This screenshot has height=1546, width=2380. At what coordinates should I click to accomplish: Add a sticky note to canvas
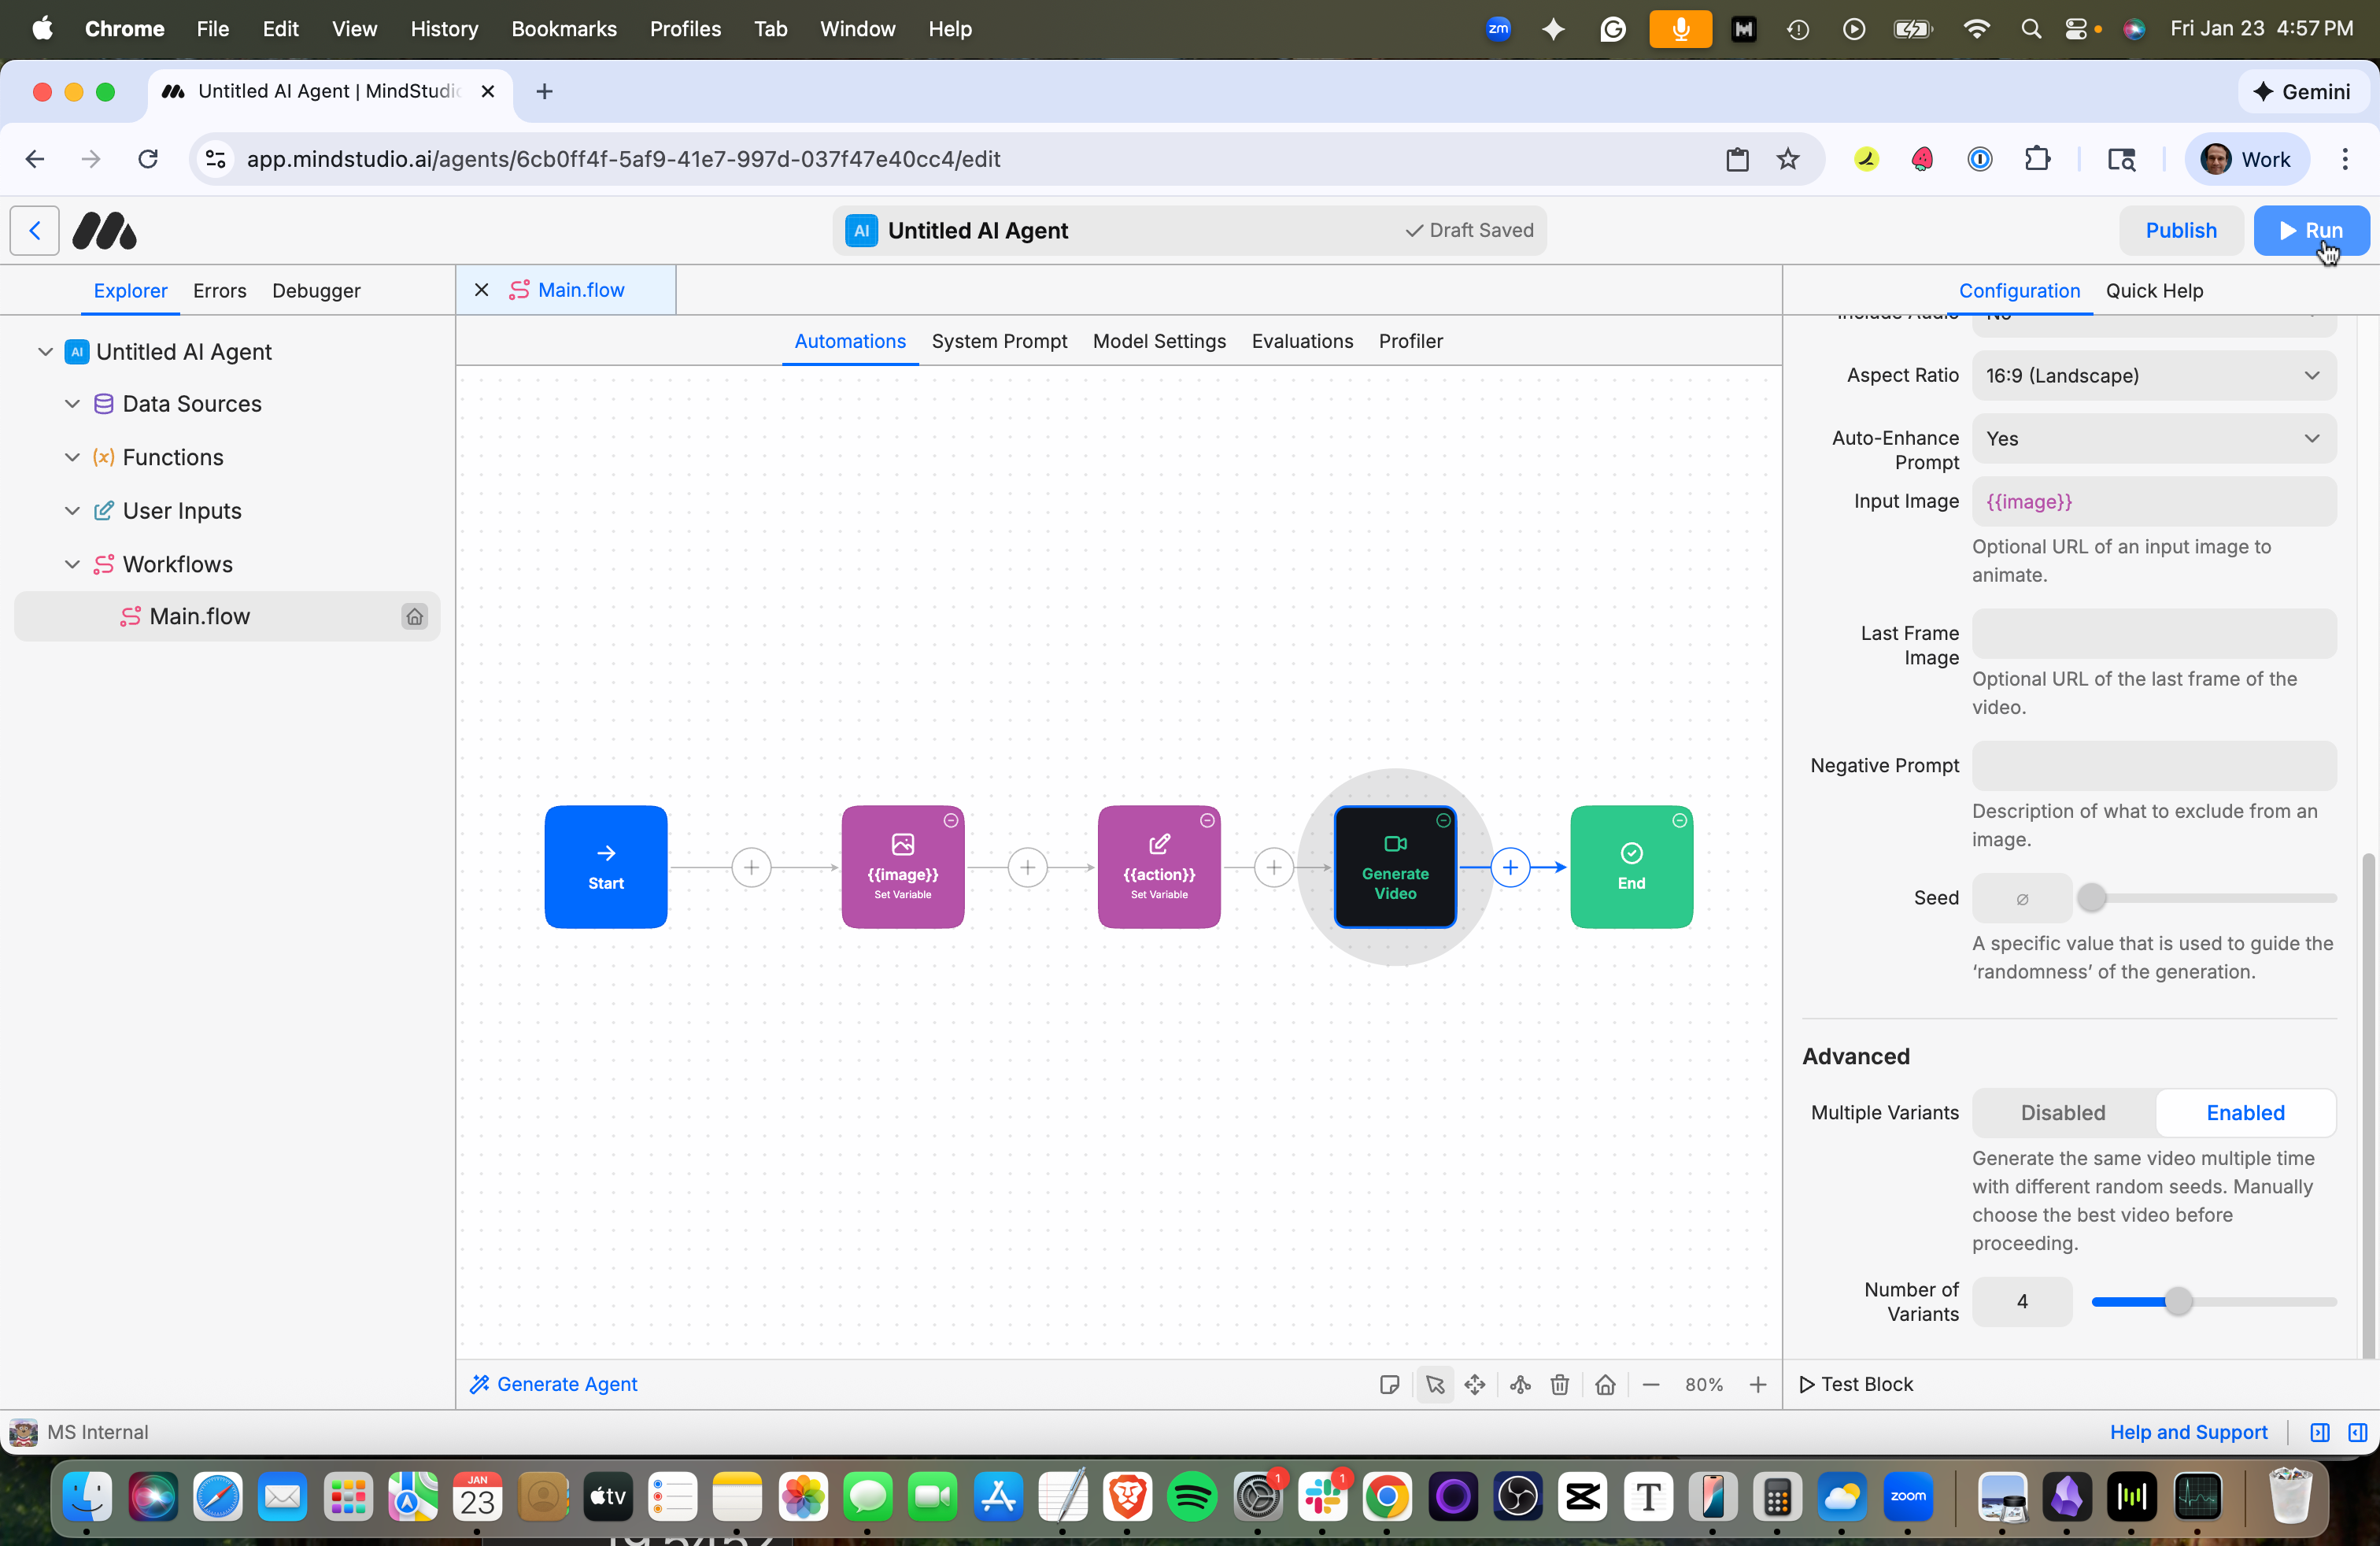pyautogui.click(x=1389, y=1384)
